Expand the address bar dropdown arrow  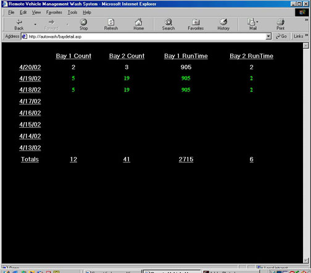click(x=268, y=36)
